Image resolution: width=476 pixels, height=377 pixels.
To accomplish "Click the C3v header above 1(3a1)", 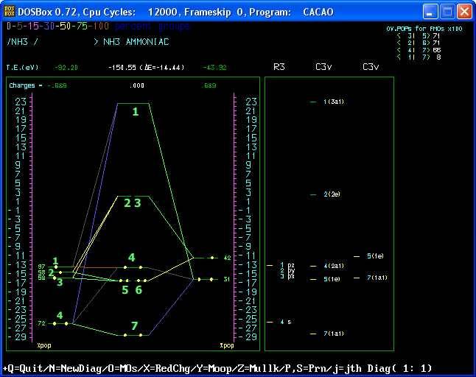I will coord(323,67).
